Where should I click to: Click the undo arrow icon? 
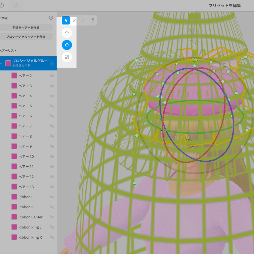coord(2,5)
